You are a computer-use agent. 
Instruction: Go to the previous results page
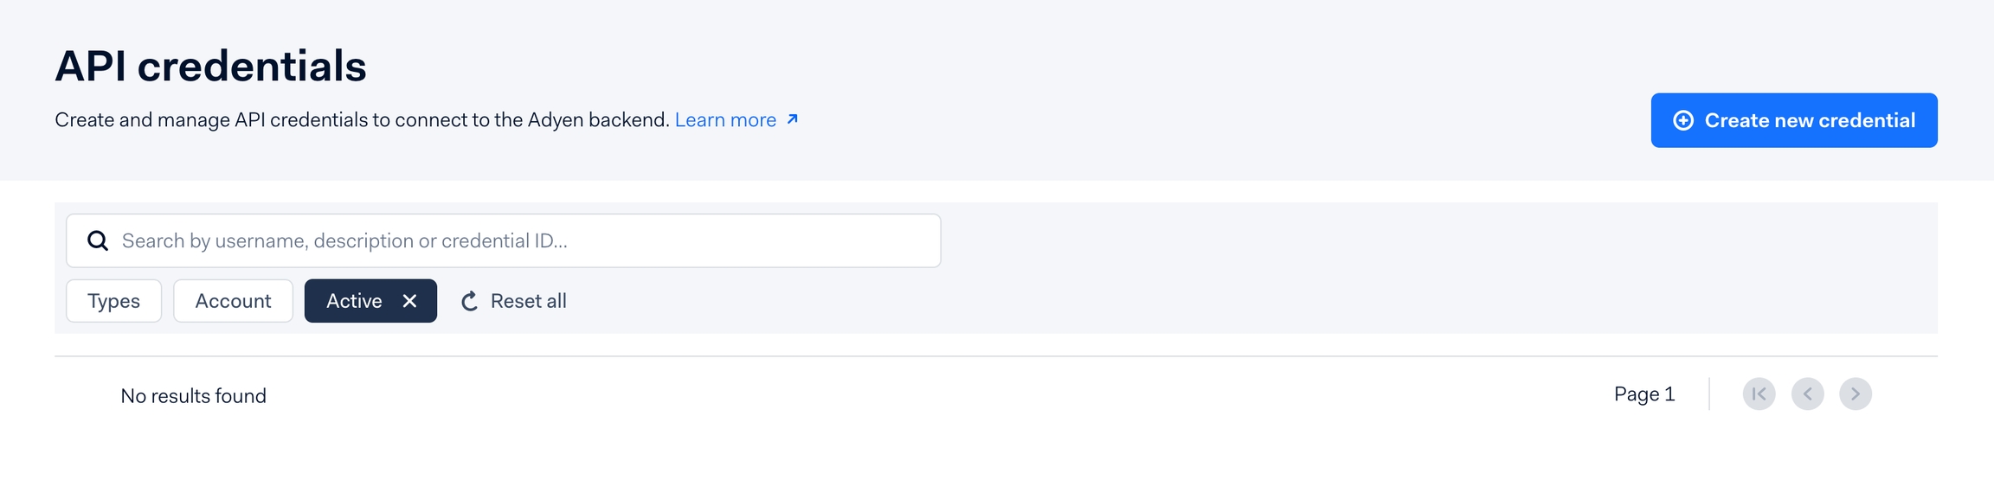(x=1807, y=394)
